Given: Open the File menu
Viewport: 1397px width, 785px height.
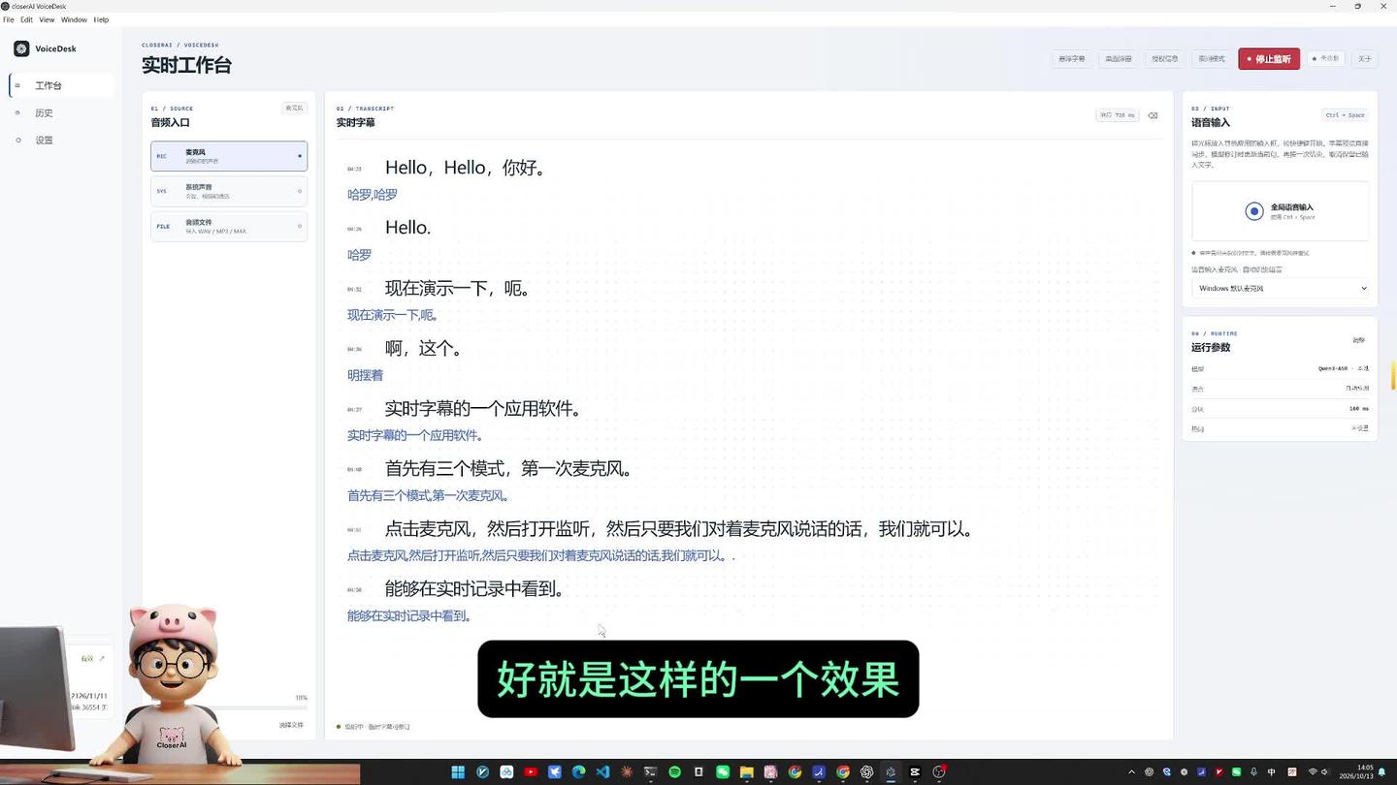Looking at the screenshot, I should [9, 19].
